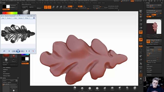Adjust the Rgb Intensity slider in top shelf

click(x=70, y=8)
